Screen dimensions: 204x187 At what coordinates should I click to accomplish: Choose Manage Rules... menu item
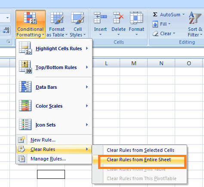point(54,159)
